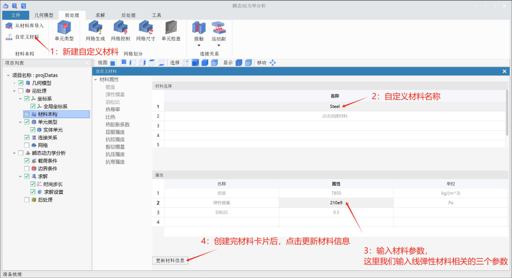Toggle the 坐标系 checkbox

pos(27,99)
